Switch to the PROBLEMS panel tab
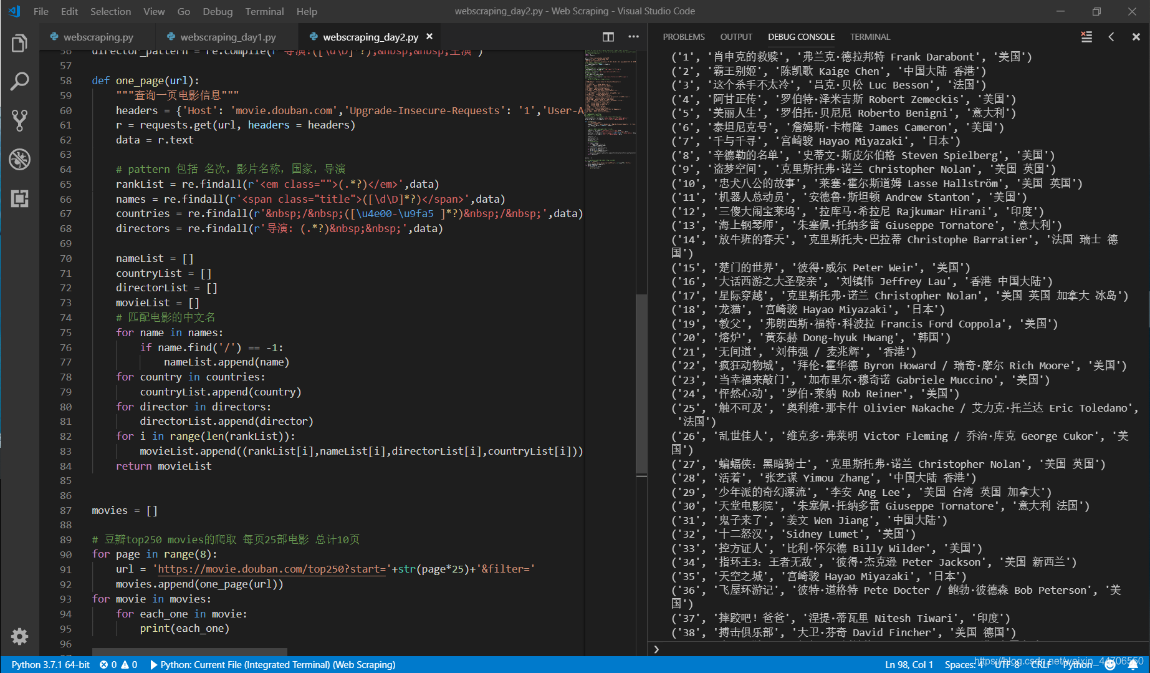 [684, 37]
